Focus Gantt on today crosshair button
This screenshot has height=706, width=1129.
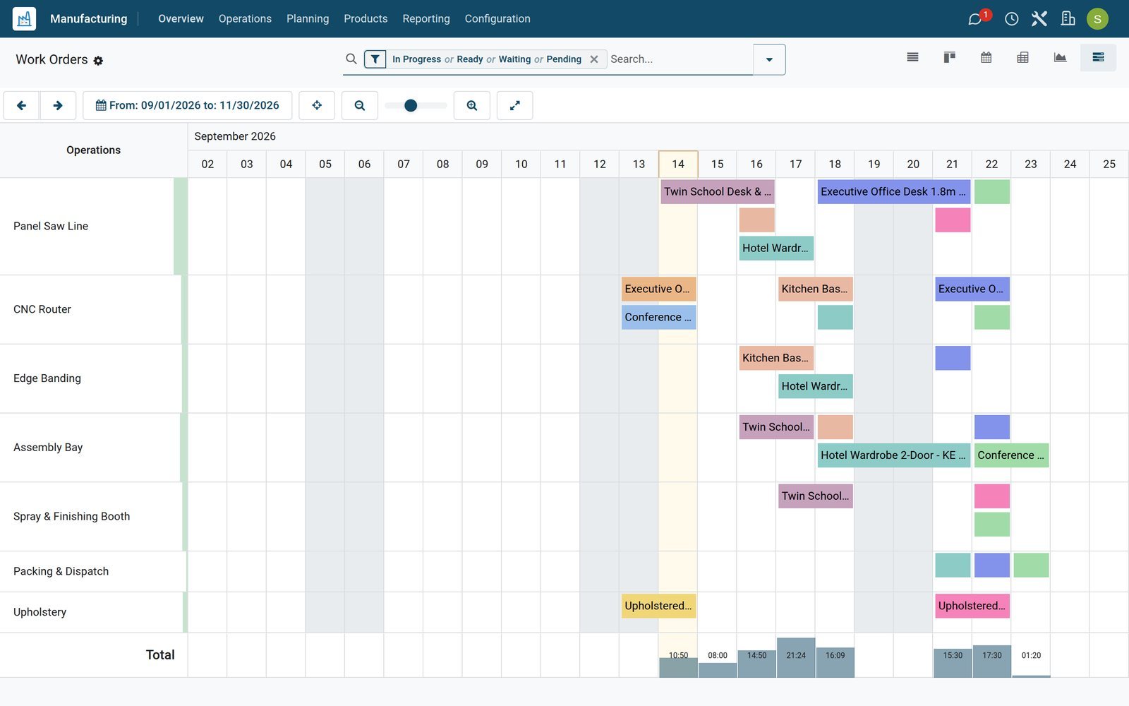click(317, 106)
